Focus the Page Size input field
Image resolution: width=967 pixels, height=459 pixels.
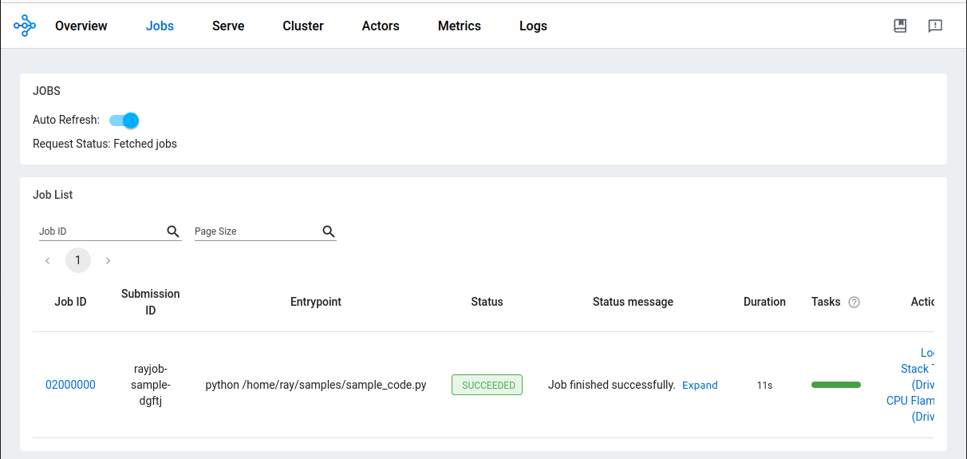255,231
